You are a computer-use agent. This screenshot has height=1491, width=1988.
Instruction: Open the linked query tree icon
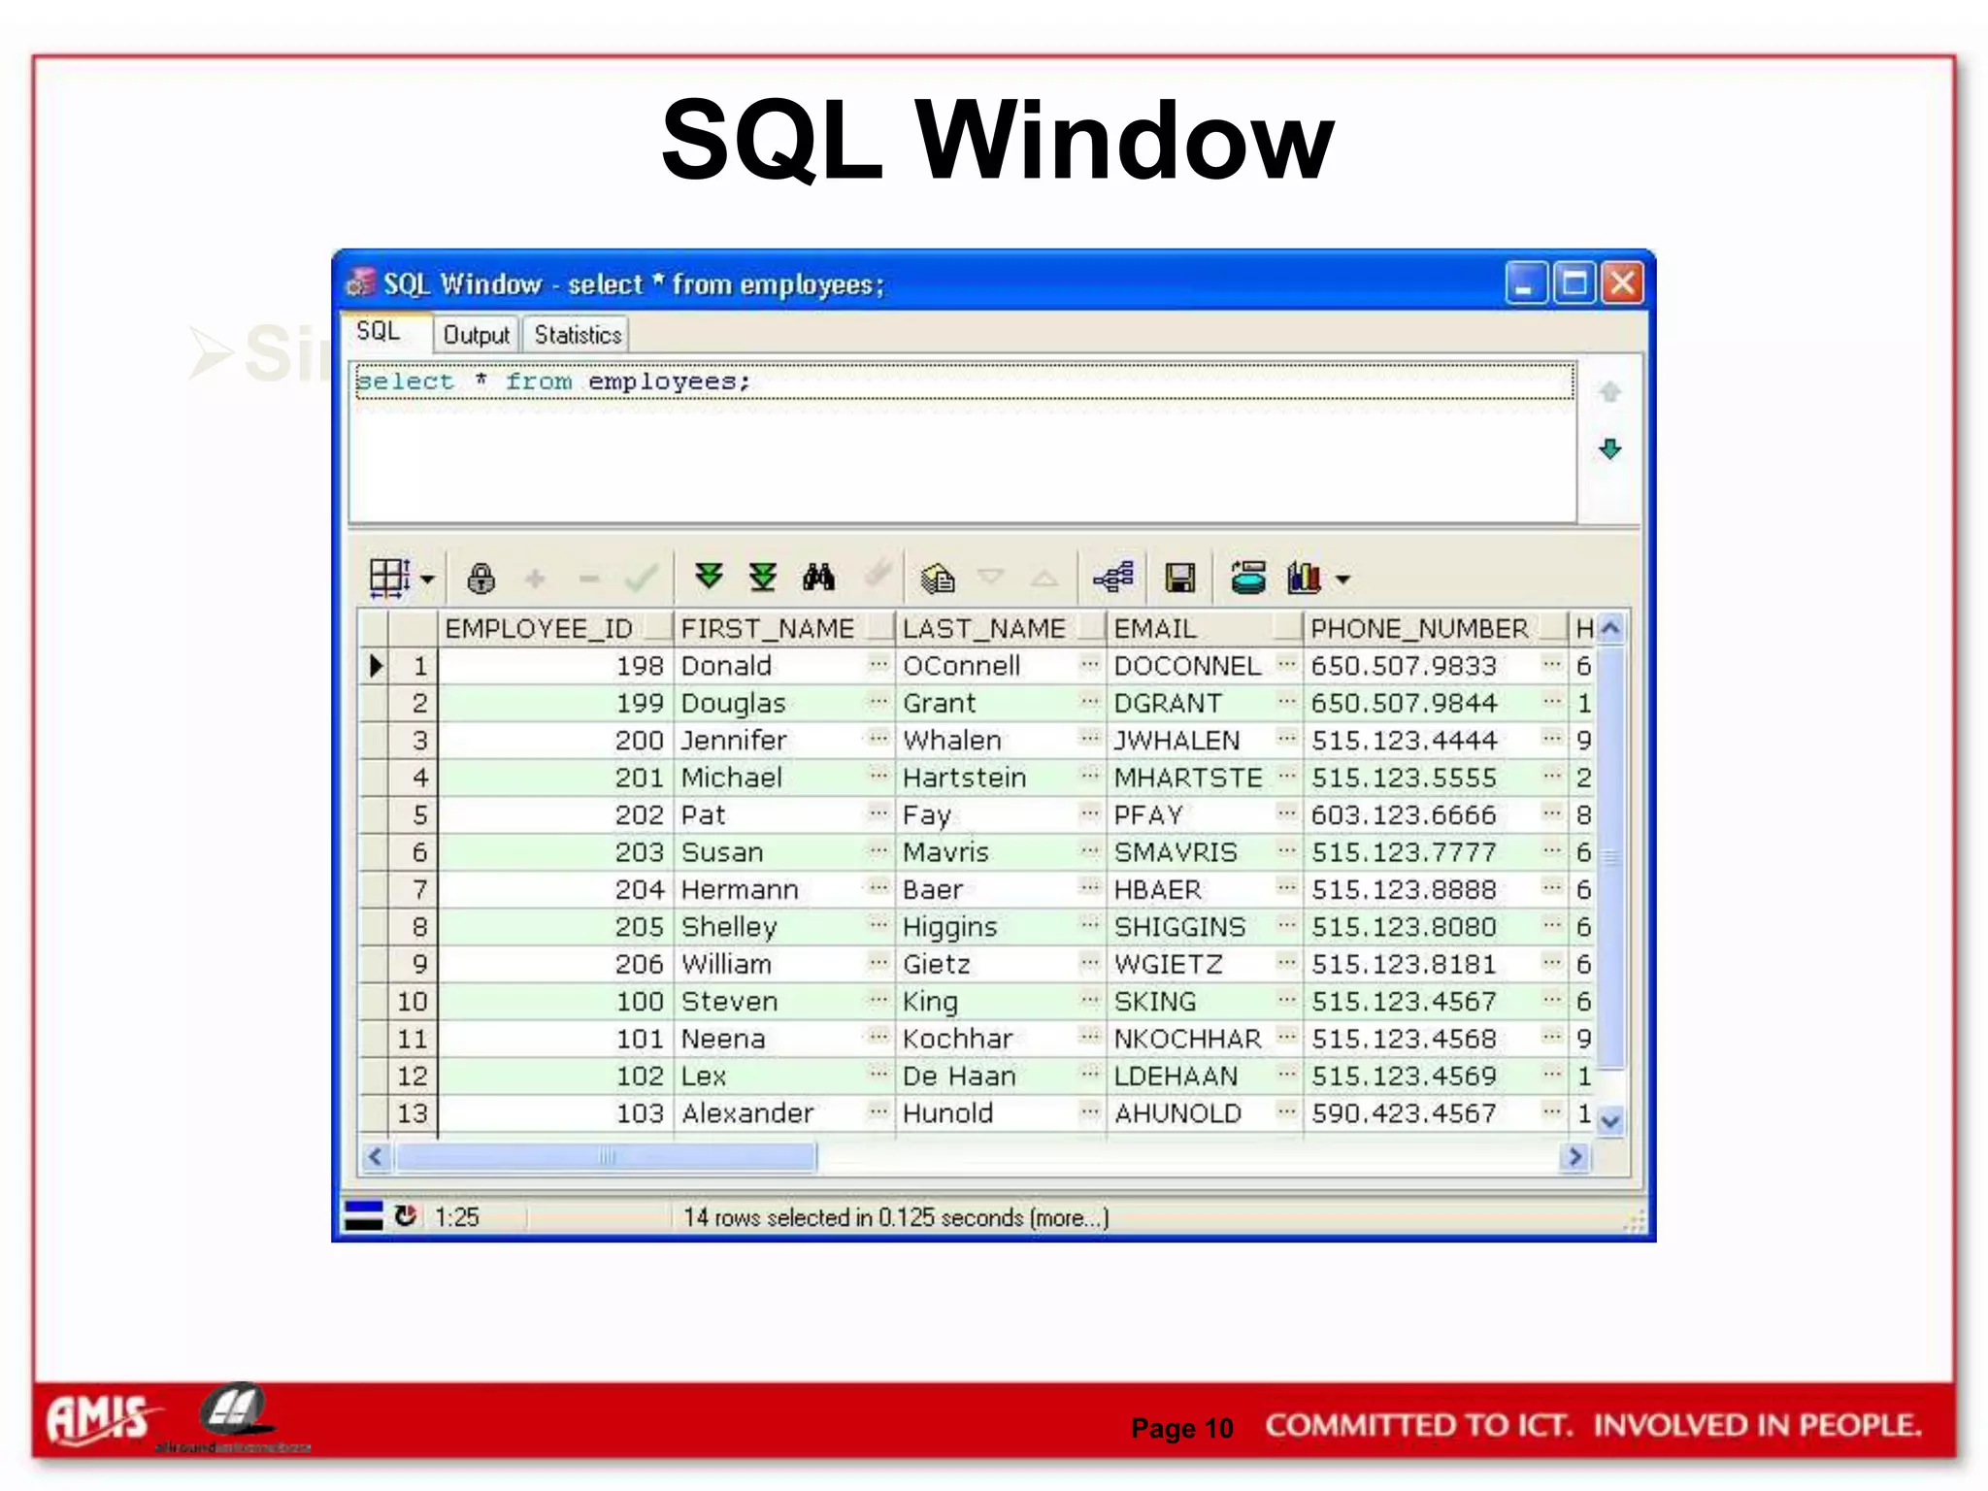(x=1113, y=578)
